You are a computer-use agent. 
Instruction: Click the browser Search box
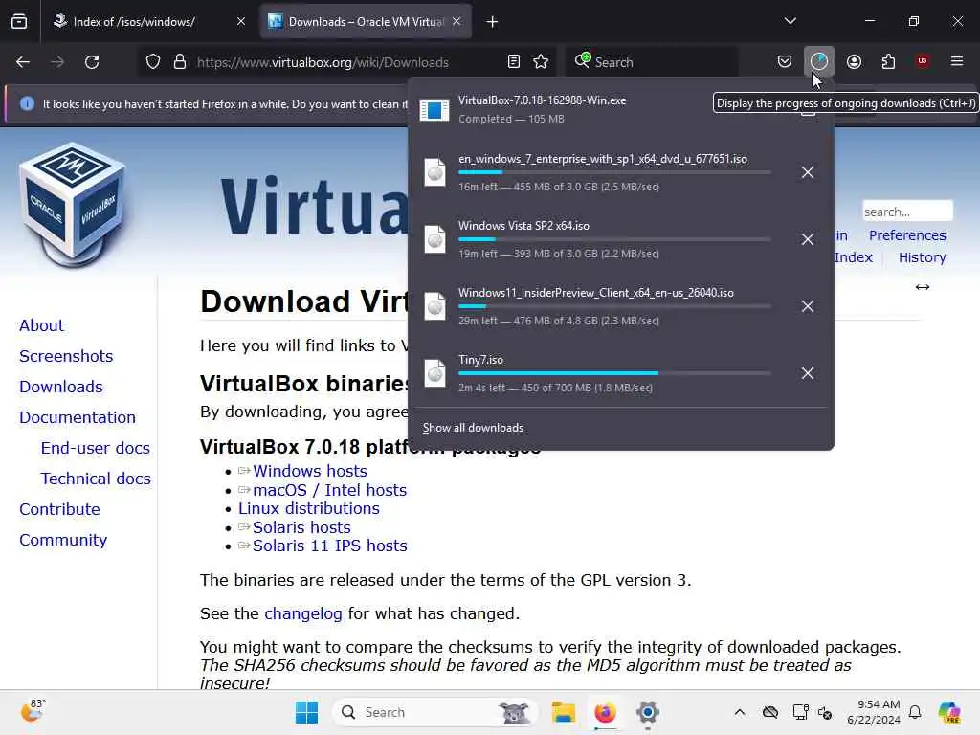coord(652,62)
